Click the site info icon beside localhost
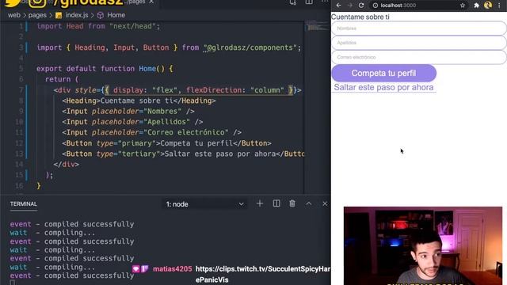Image resolution: width=507 pixels, height=285 pixels. [375, 6]
